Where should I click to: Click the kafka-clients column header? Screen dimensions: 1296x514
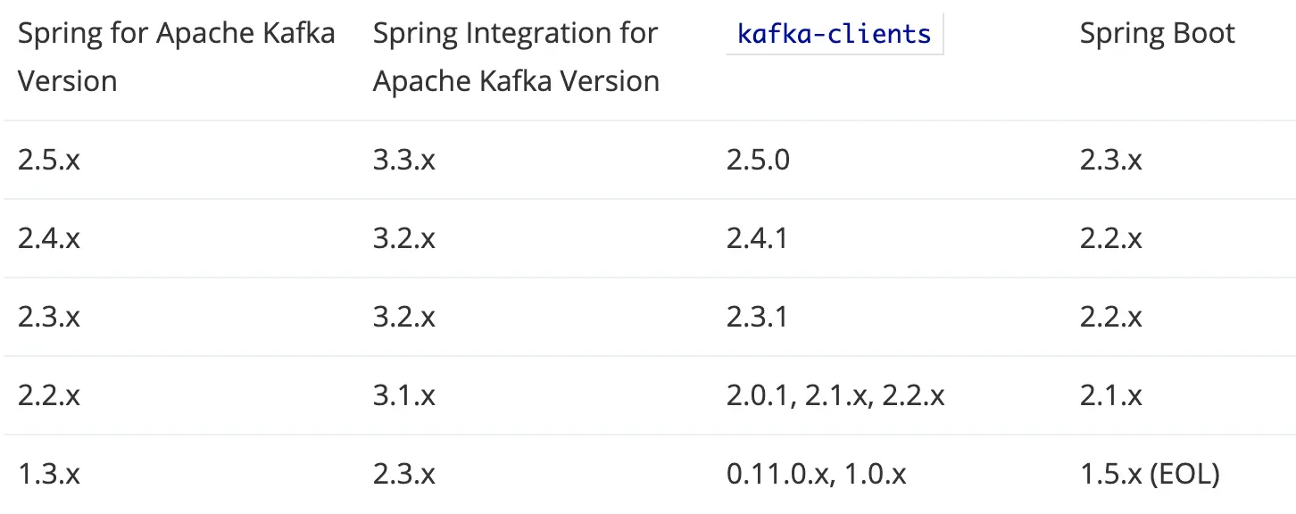(x=834, y=35)
